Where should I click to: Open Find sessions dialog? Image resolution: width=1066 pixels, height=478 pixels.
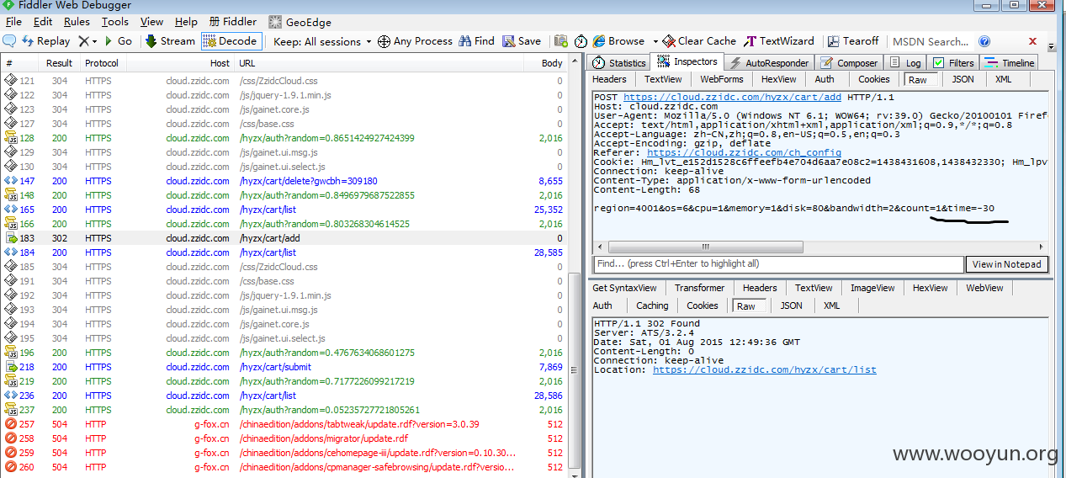click(x=476, y=41)
